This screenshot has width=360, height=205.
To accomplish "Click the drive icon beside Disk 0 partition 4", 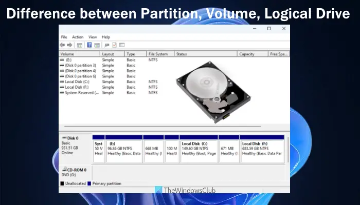I will (62, 71).
